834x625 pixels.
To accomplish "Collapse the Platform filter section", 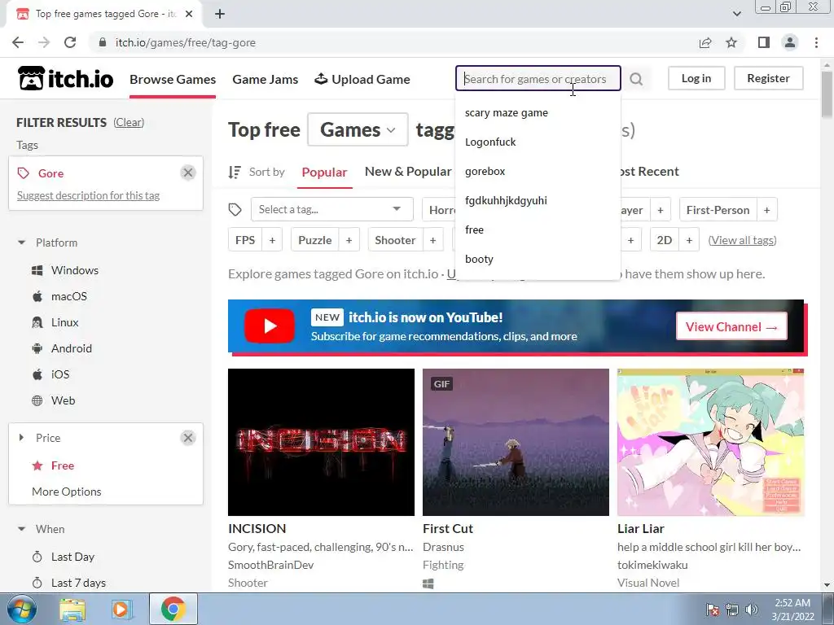I will 21,243.
